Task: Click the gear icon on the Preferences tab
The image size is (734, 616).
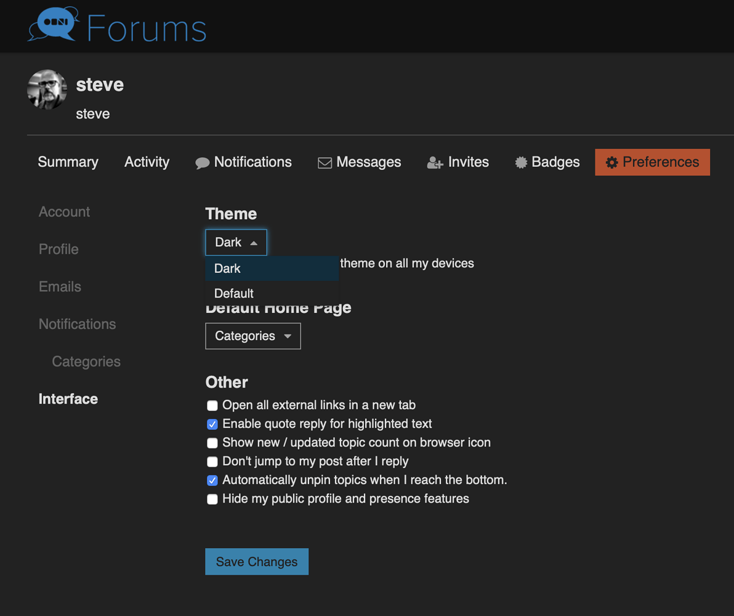Action: 611,162
